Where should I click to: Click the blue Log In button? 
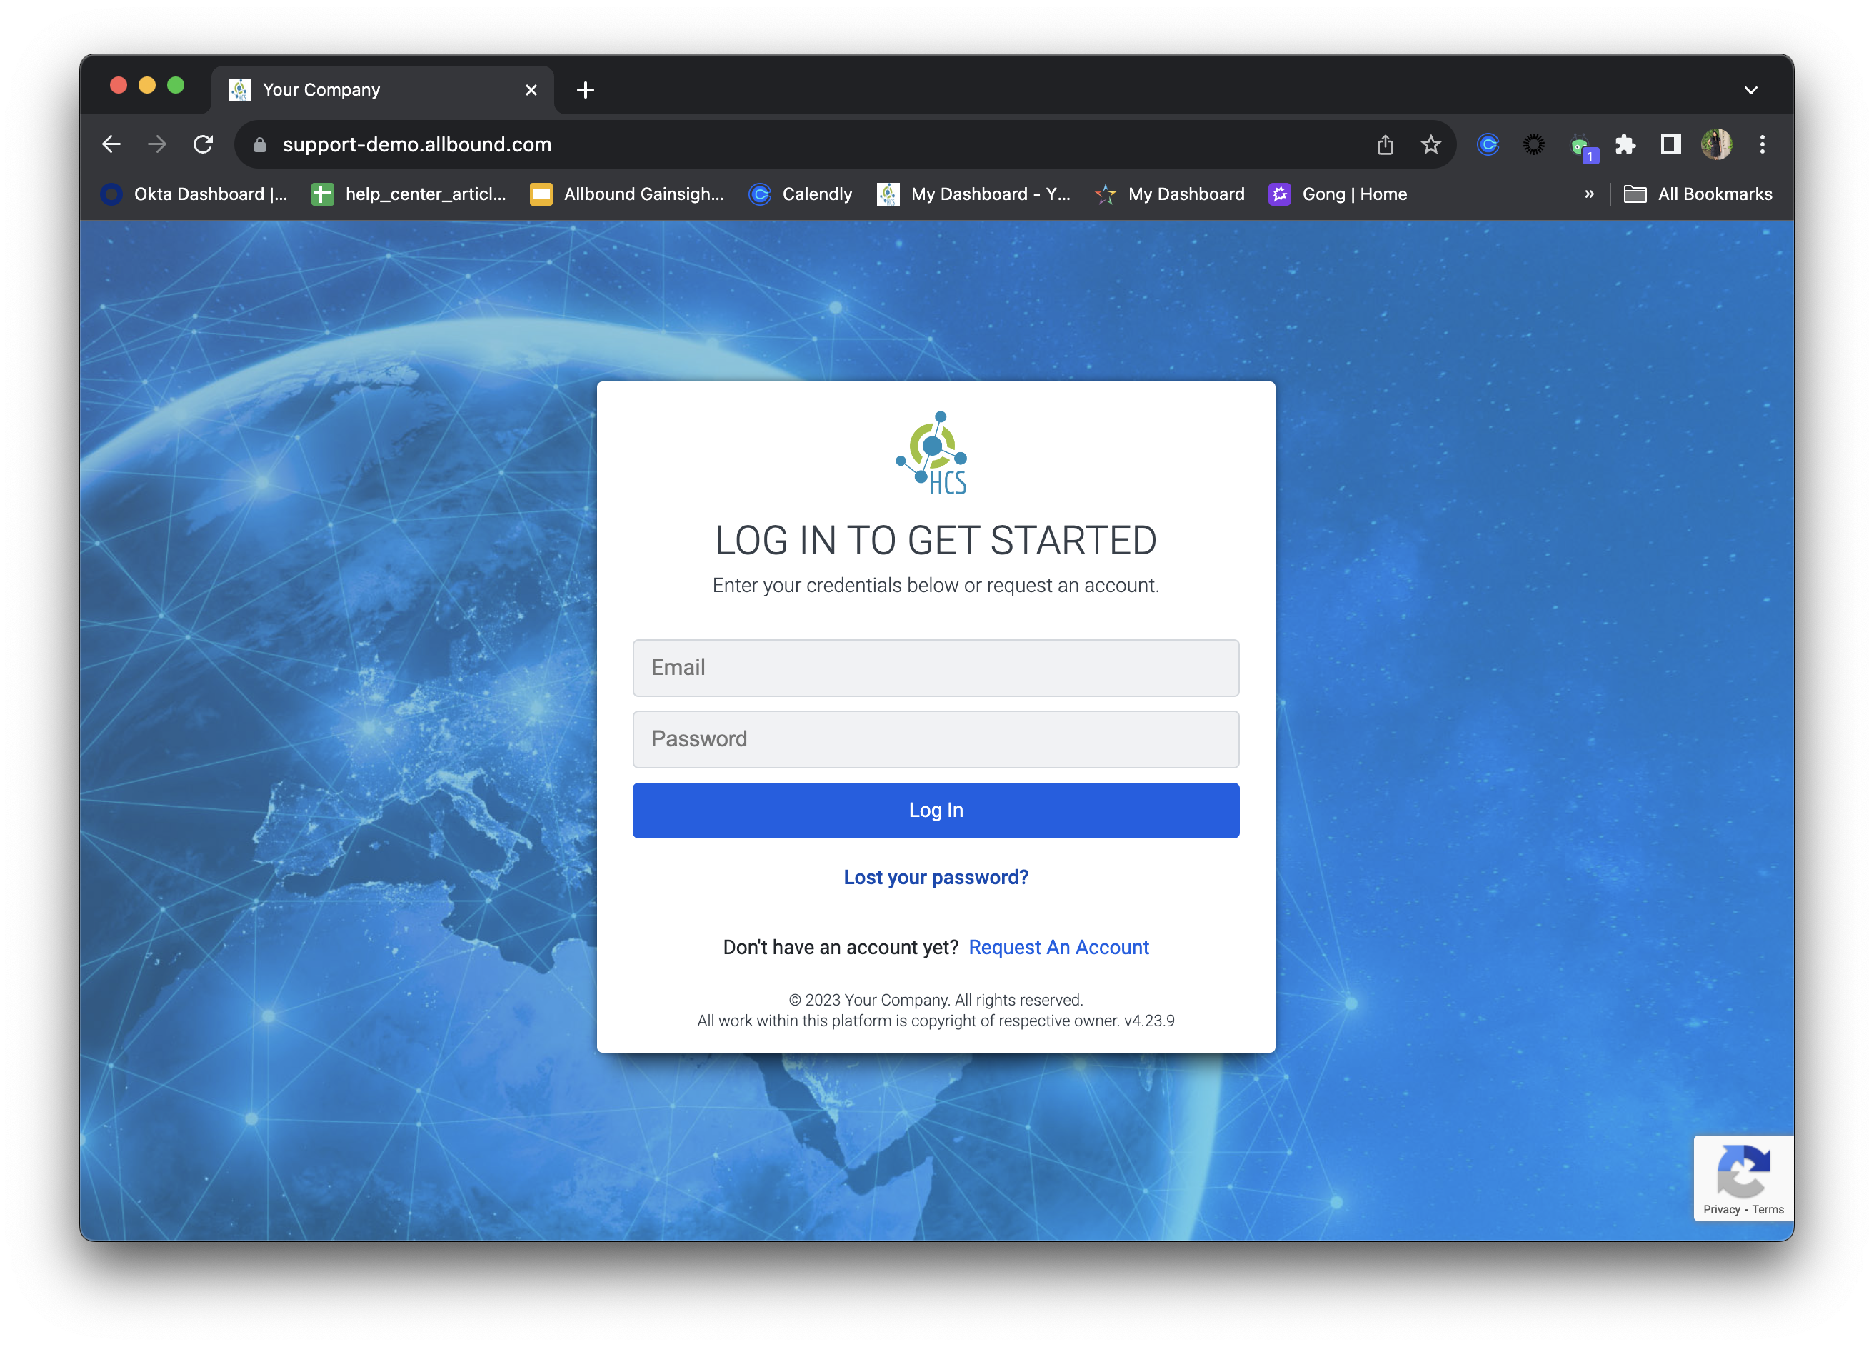[x=936, y=811]
